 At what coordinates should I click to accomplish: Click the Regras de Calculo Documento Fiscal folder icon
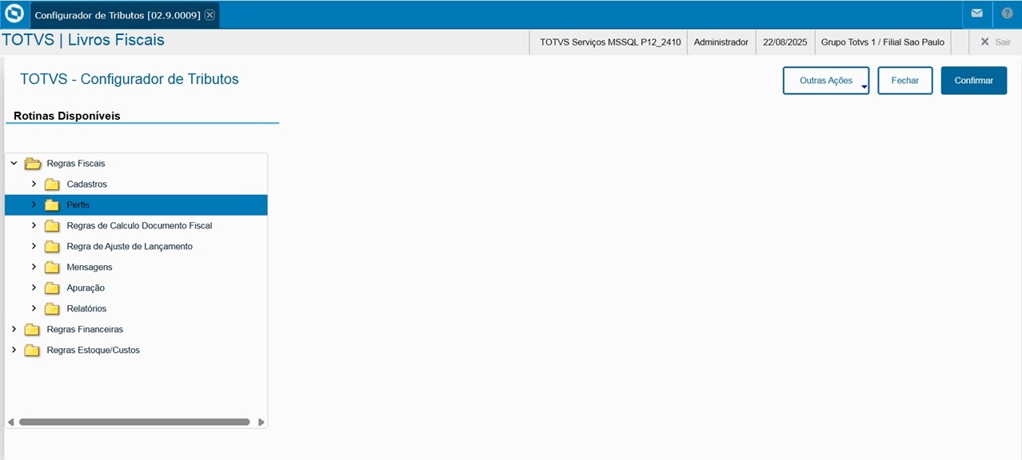click(x=52, y=226)
